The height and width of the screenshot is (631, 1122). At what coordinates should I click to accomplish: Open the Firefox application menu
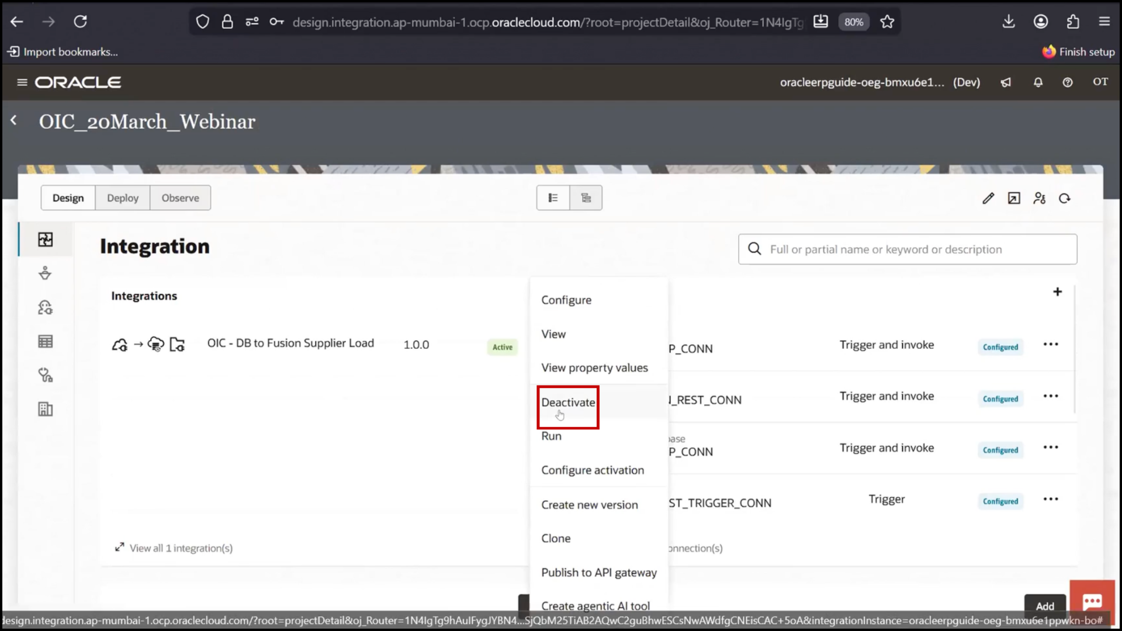[1104, 22]
